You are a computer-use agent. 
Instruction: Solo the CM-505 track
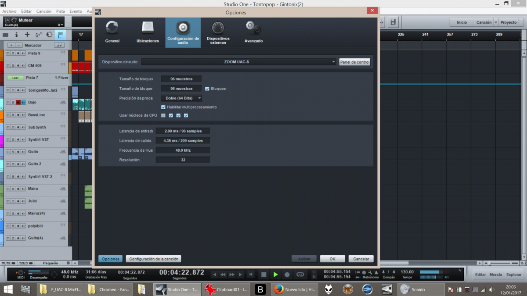pyautogui.click(x=13, y=65)
